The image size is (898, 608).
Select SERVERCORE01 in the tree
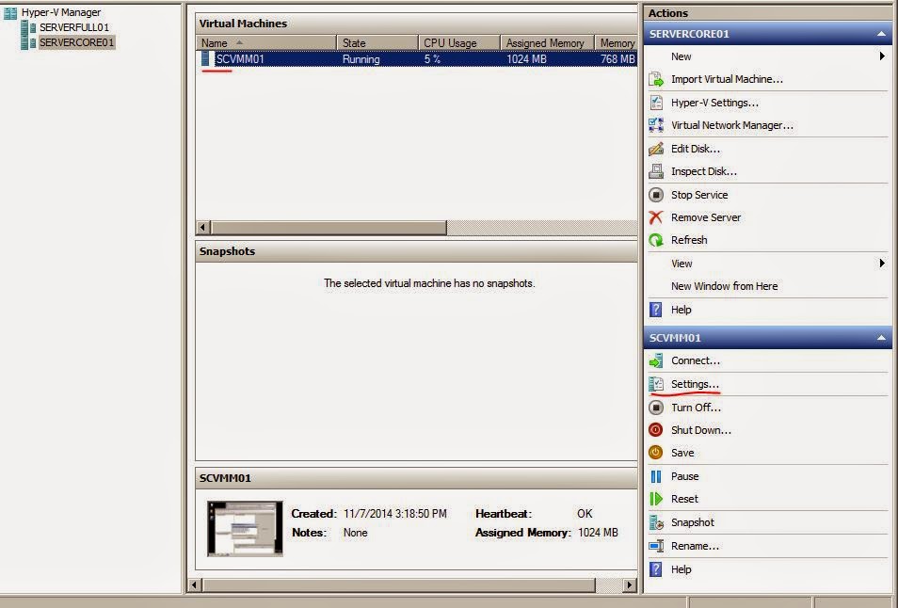click(x=76, y=42)
